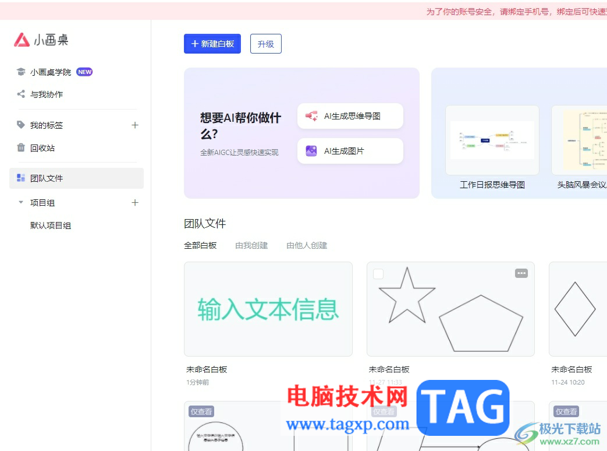The height and width of the screenshot is (451, 607).
Task: Click AI生成图片 button
Action: pyautogui.click(x=350, y=151)
